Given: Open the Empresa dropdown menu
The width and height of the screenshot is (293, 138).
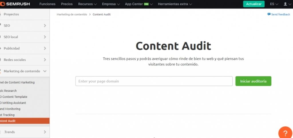Looking at the screenshot, I should pos(111,4).
